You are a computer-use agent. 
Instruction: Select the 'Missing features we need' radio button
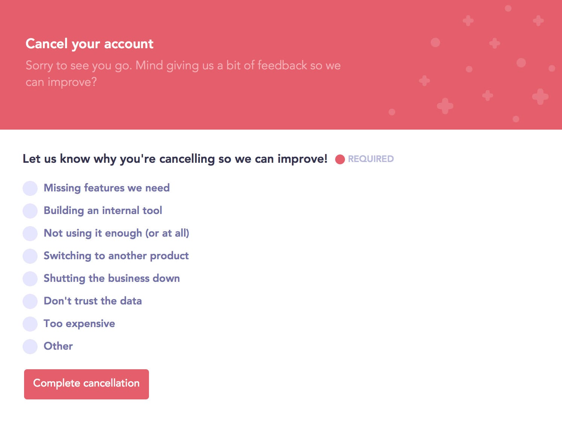[30, 188]
